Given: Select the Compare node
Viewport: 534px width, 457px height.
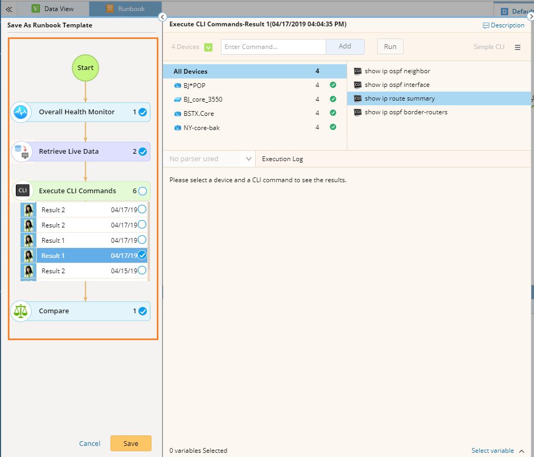Looking at the screenshot, I should (80, 311).
